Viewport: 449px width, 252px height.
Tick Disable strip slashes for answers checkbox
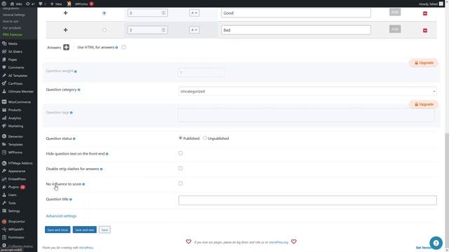pyautogui.click(x=180, y=168)
